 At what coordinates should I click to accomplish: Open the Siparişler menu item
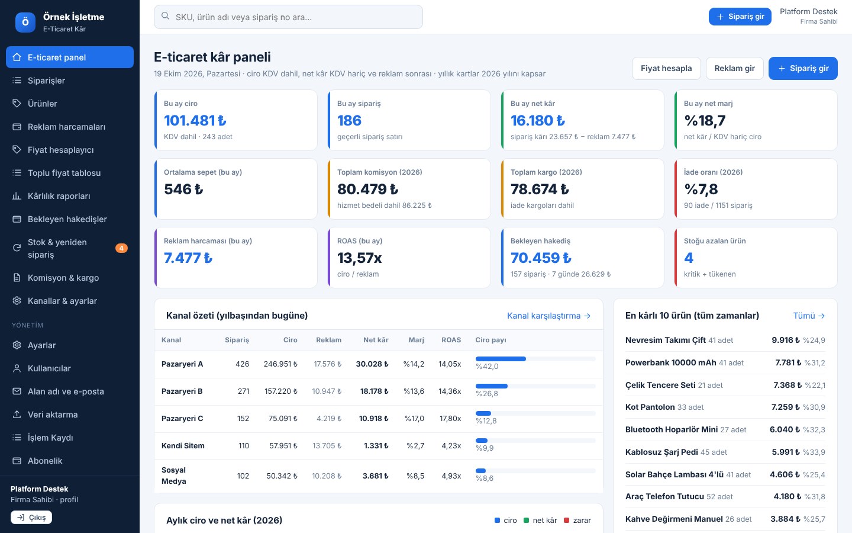70,81
